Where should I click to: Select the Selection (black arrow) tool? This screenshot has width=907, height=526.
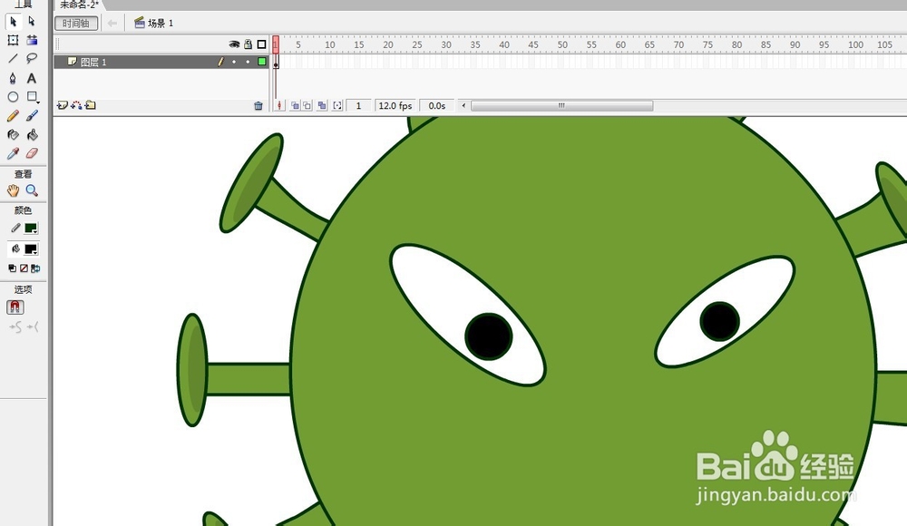click(x=14, y=22)
